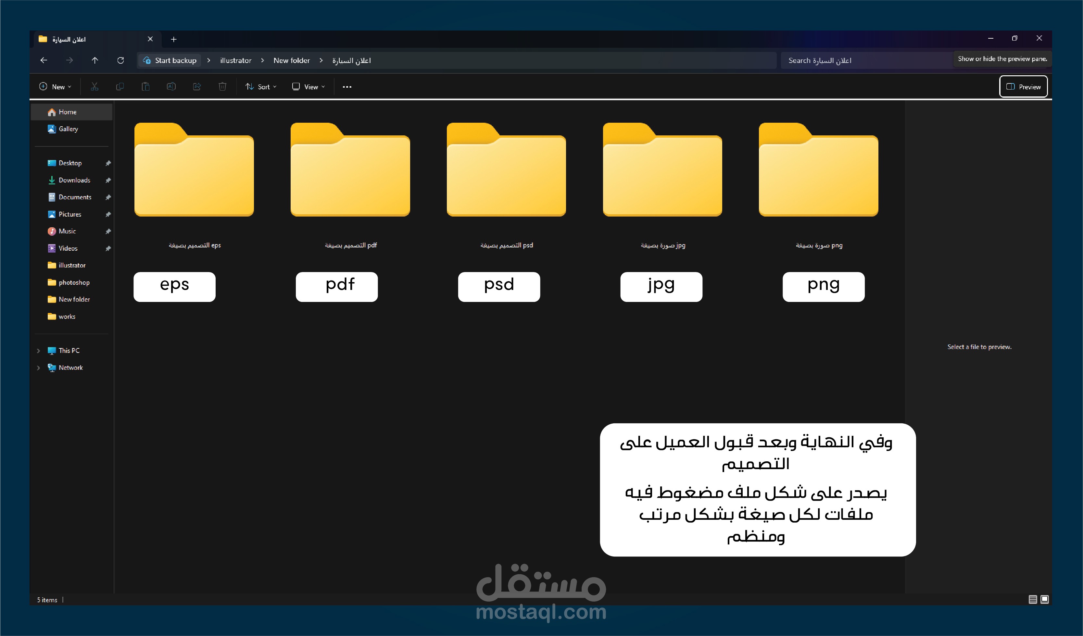Image resolution: width=1083 pixels, height=636 pixels.
Task: Open a new tab with plus button
Action: 174,40
